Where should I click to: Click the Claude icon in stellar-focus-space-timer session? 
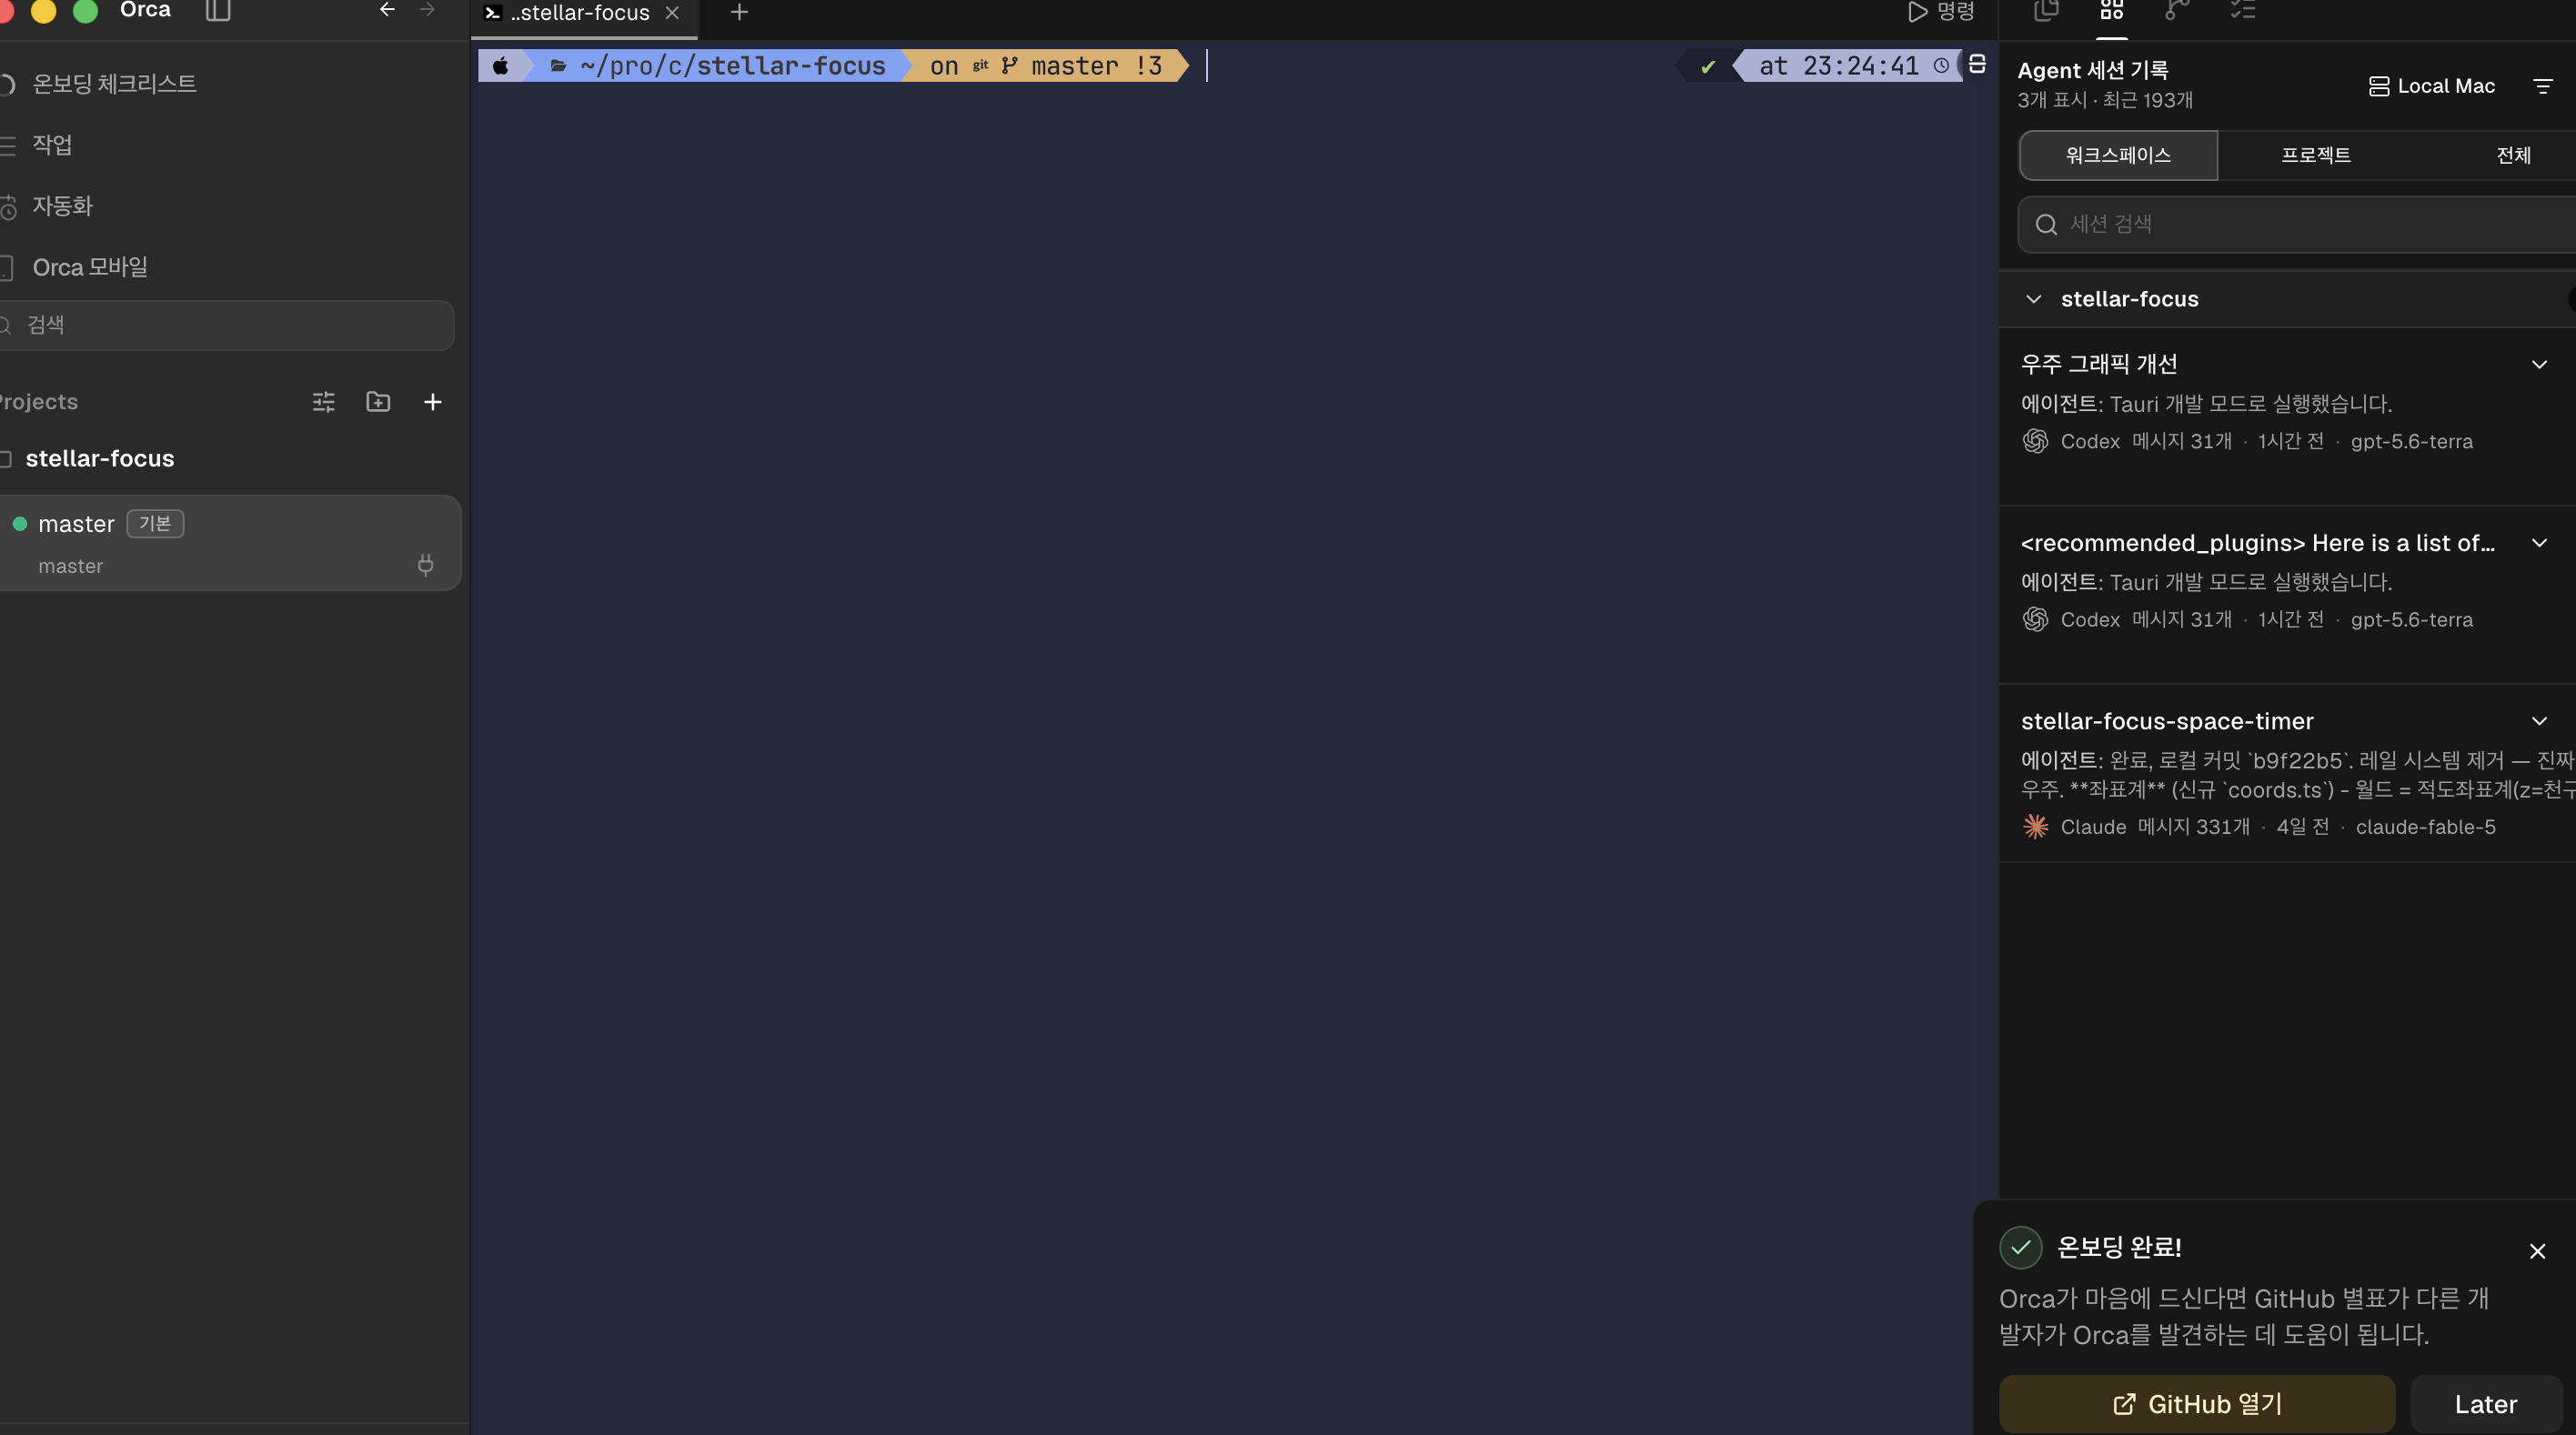coord(2035,827)
